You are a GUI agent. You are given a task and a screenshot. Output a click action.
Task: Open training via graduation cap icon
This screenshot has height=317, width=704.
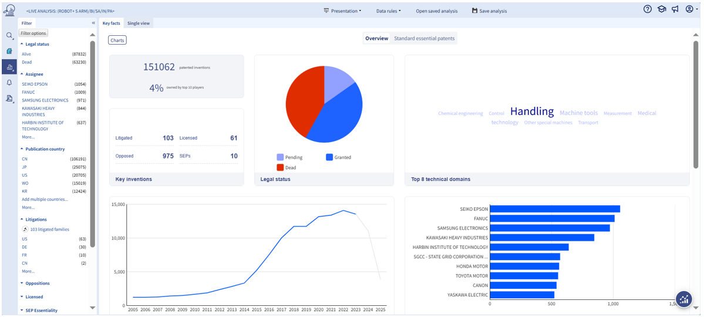[x=662, y=10]
